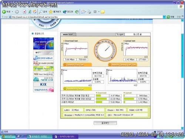Open the 부산 banner in sidebar

click(44, 53)
